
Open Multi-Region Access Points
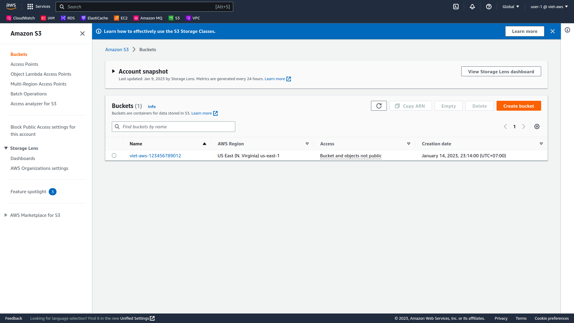pos(38,84)
